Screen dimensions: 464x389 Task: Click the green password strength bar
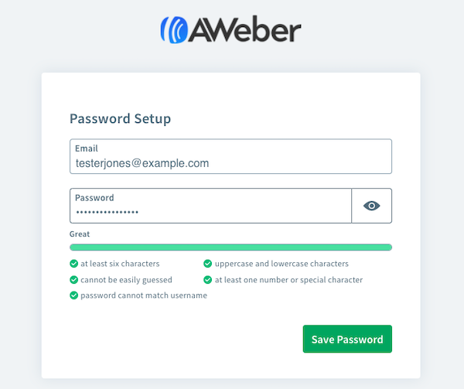point(230,247)
